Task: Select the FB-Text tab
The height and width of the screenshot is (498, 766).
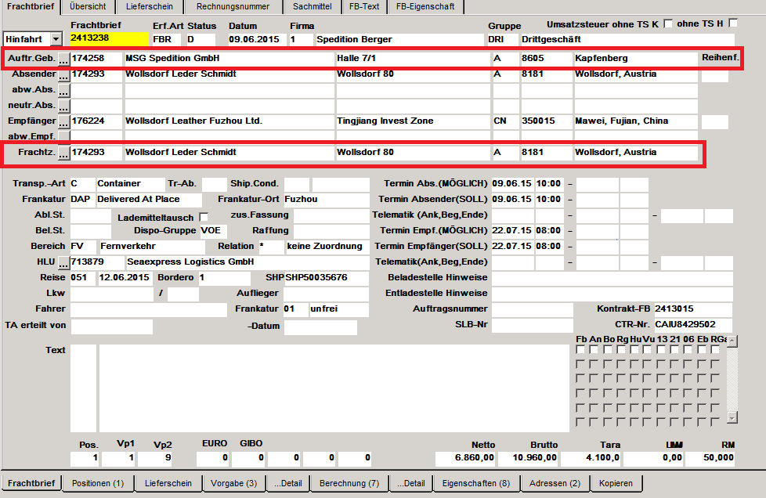Action: click(x=364, y=7)
